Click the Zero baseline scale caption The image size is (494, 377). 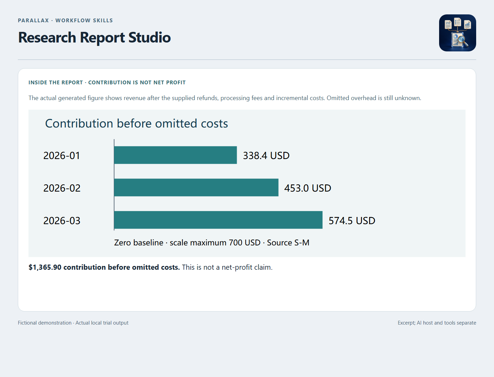tap(212, 243)
